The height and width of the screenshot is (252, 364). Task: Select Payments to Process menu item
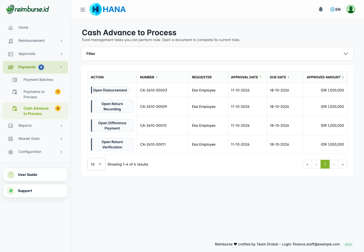tap(35, 94)
